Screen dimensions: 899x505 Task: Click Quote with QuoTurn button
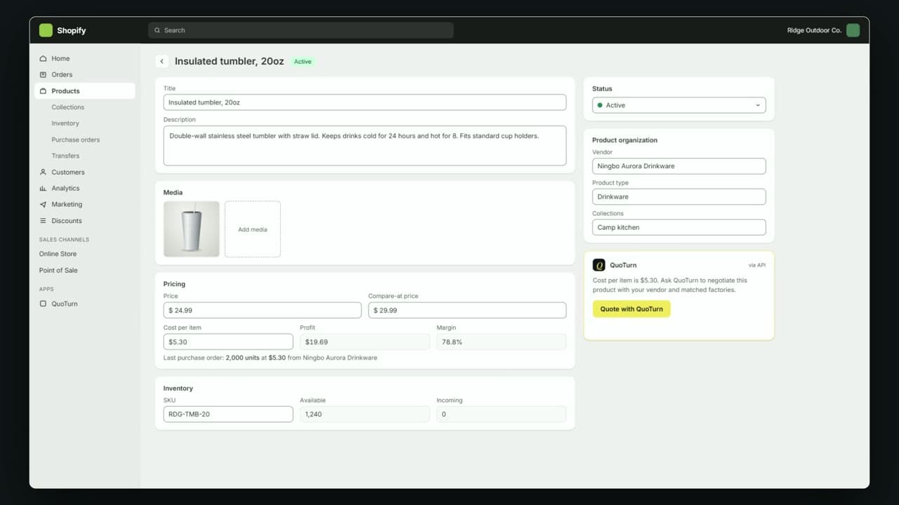click(631, 309)
